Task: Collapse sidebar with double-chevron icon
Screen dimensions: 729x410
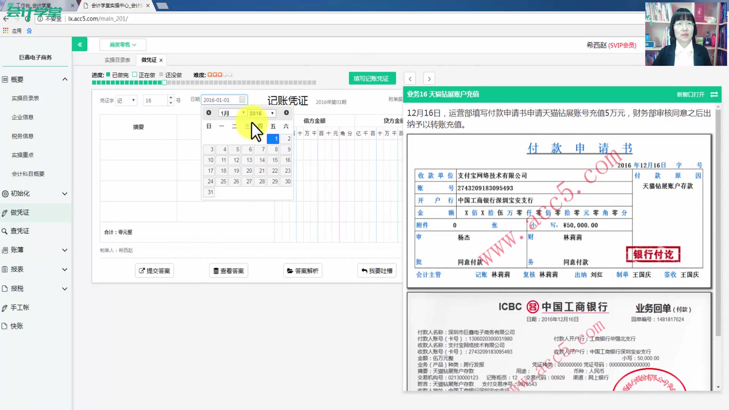Action: coord(80,44)
